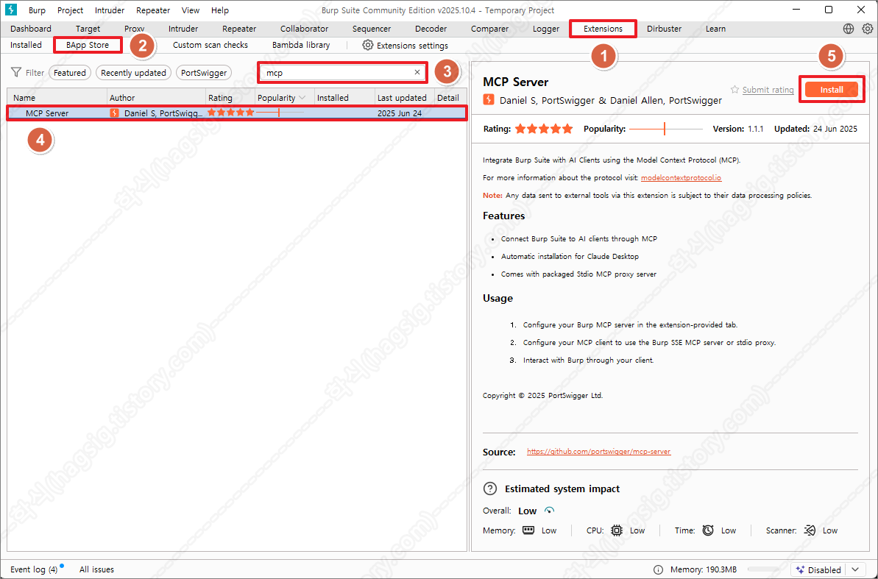Open the Burp menu
Image resolution: width=878 pixels, height=579 pixels.
tap(37, 10)
